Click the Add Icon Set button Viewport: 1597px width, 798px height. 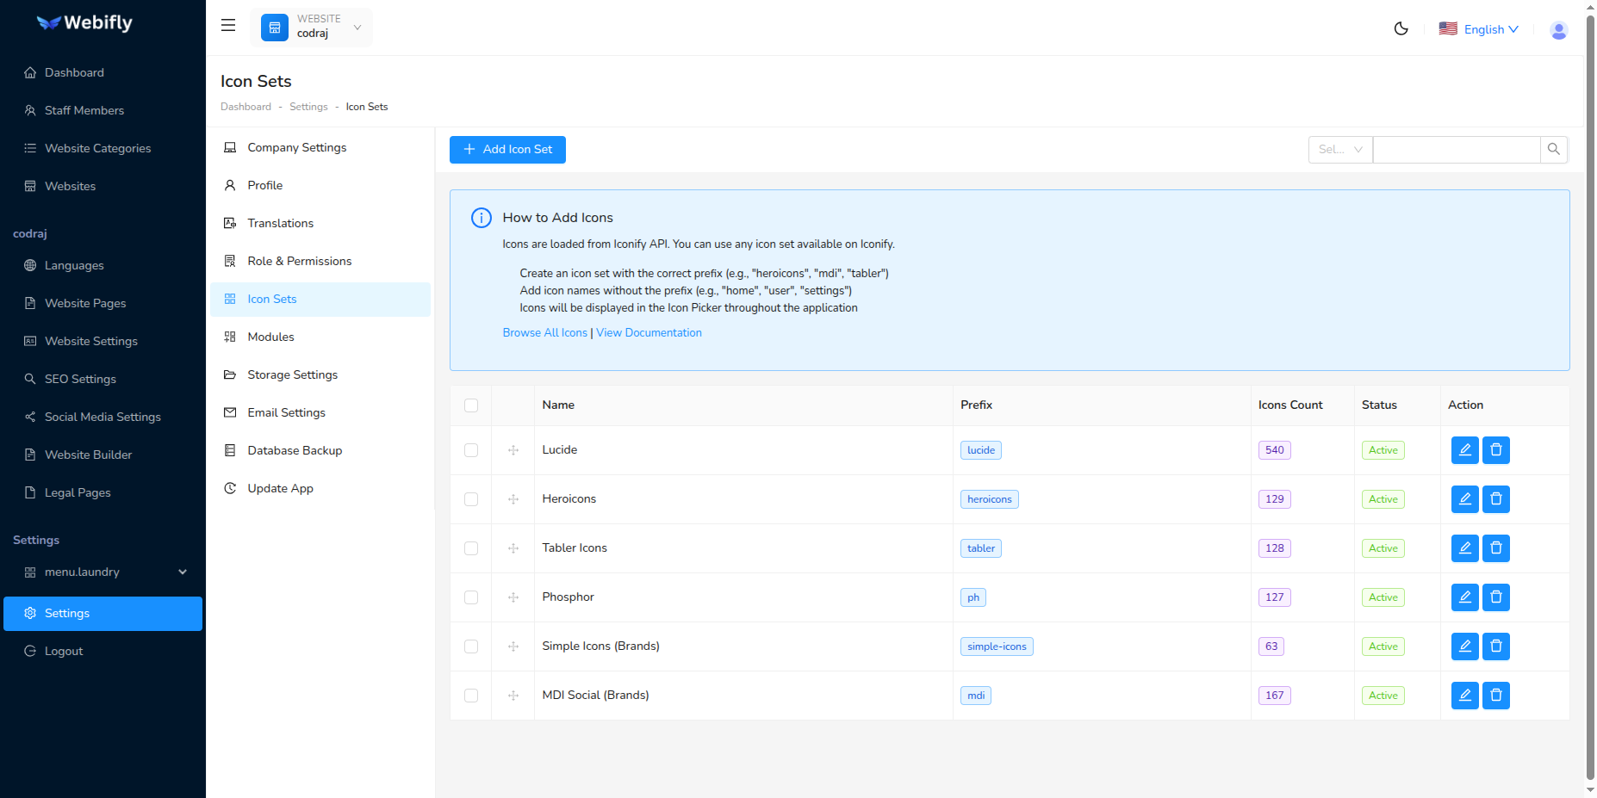(506, 149)
